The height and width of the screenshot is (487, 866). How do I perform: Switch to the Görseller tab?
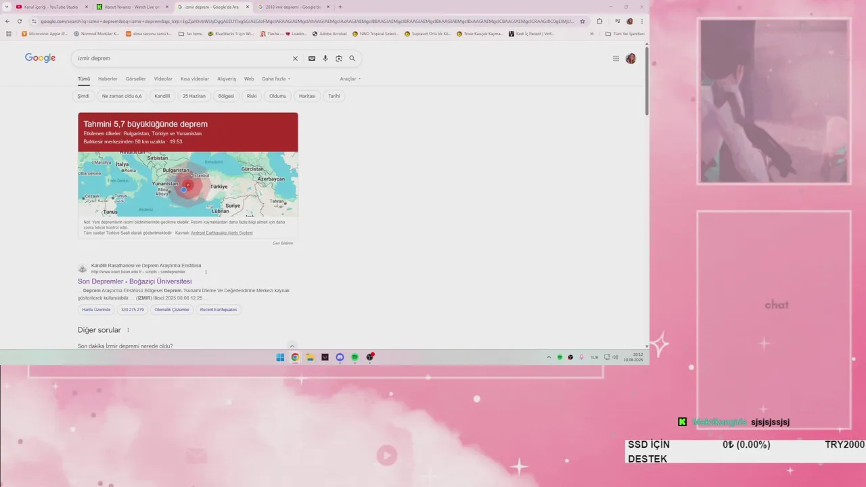[135, 79]
